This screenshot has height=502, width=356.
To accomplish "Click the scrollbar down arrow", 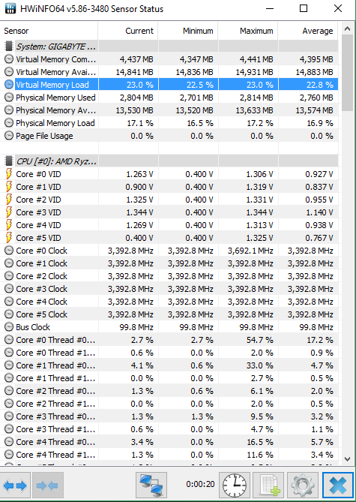I will [347, 458].
